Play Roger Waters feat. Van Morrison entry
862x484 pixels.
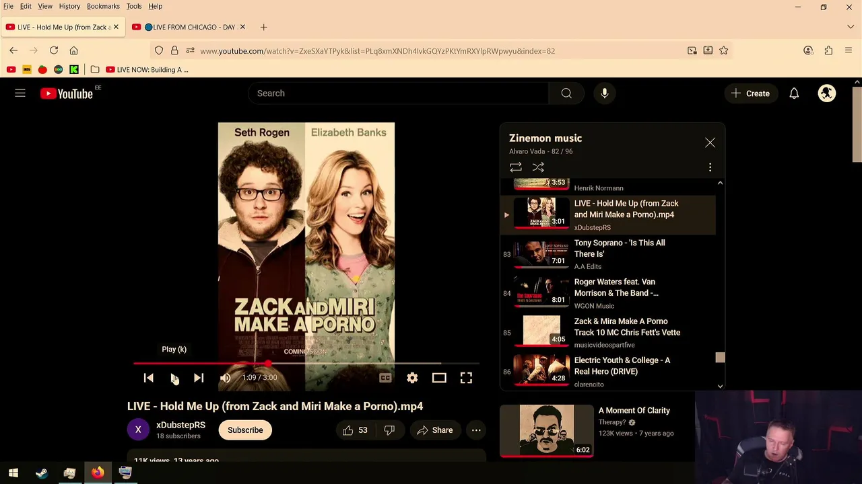(x=608, y=294)
